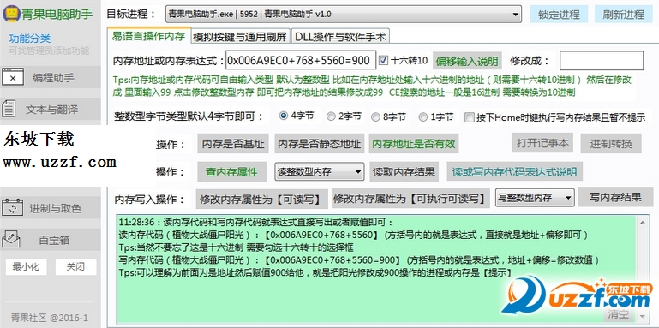The width and height of the screenshot is (659, 328).
Task: Click 读或写内存代码表达式说明 button
Action: (x=514, y=172)
